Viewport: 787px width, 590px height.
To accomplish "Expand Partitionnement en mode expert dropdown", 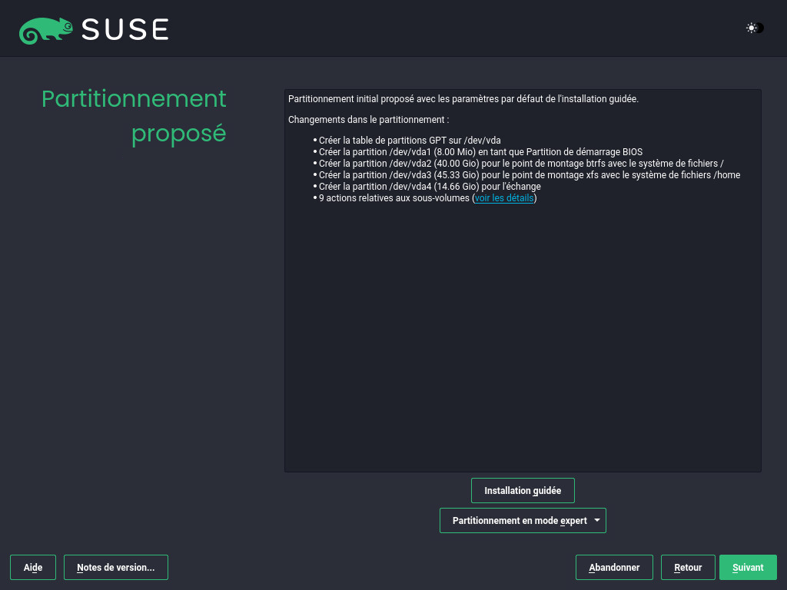I will [x=523, y=521].
